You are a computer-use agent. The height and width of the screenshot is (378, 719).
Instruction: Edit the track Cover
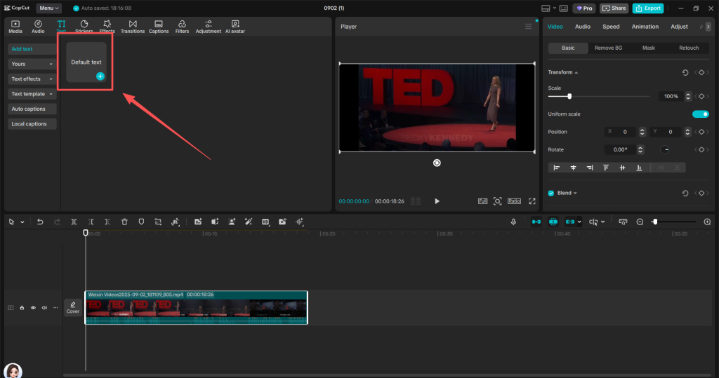(73, 307)
